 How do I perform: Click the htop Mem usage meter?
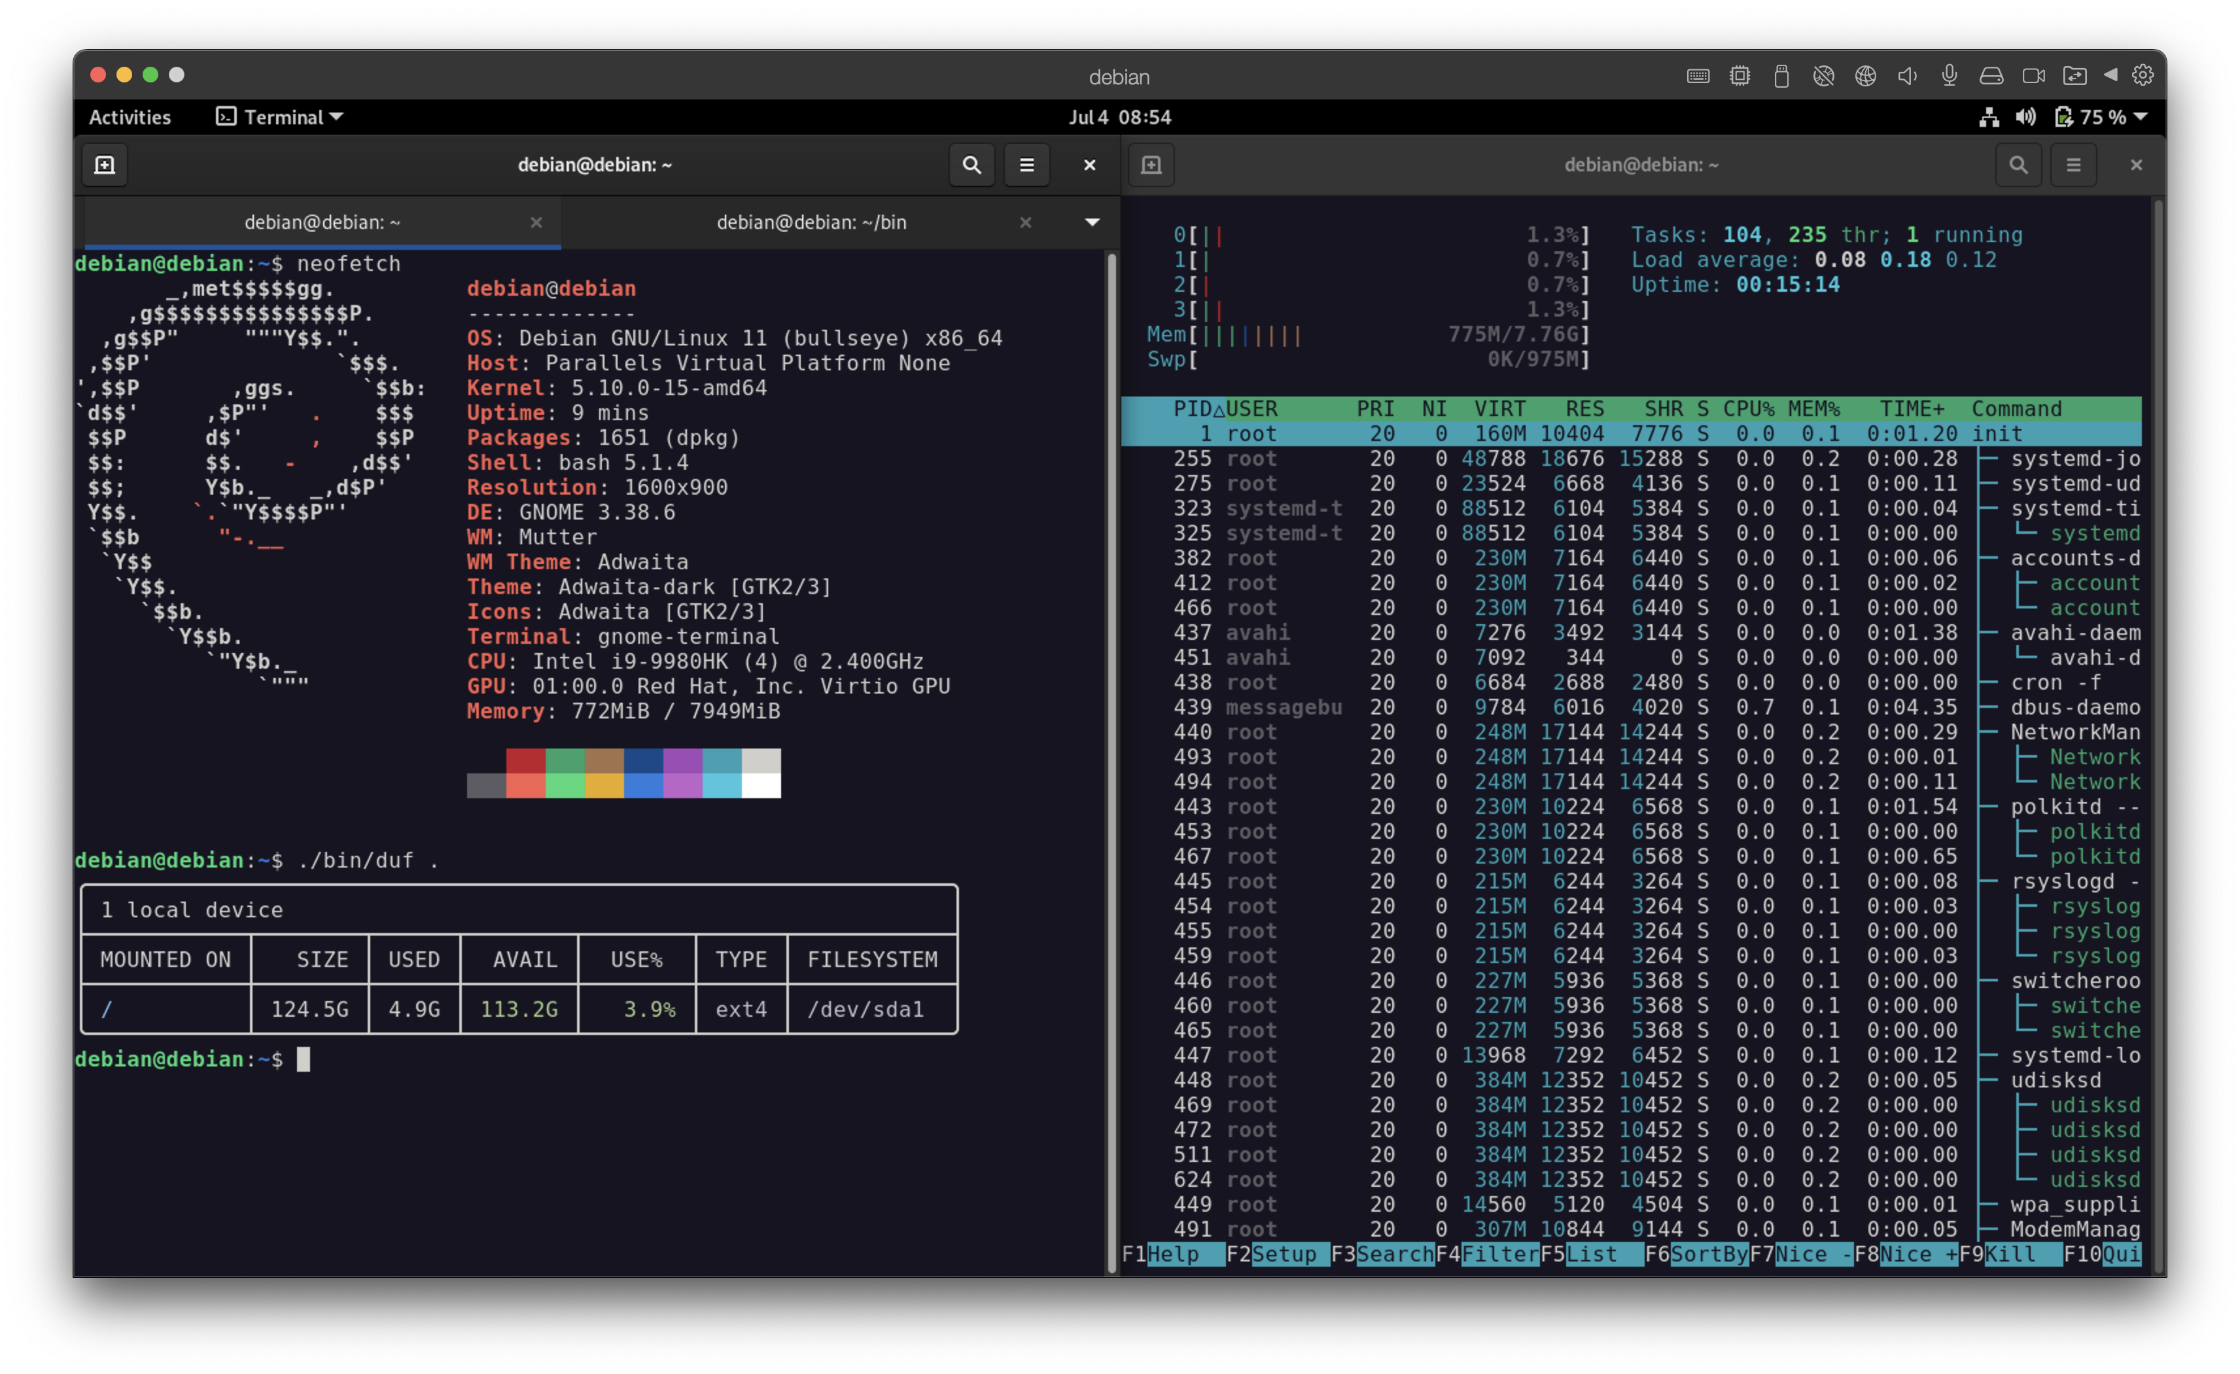click(1368, 334)
